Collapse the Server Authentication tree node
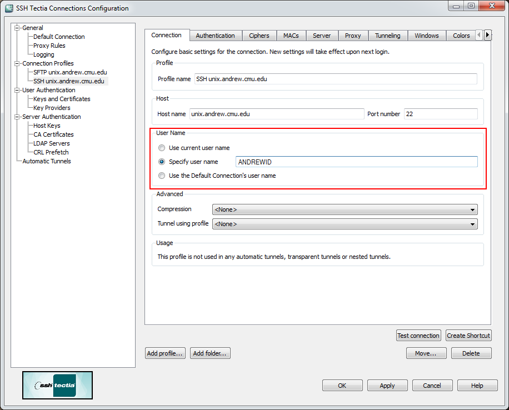This screenshot has width=509, height=410. (17, 117)
